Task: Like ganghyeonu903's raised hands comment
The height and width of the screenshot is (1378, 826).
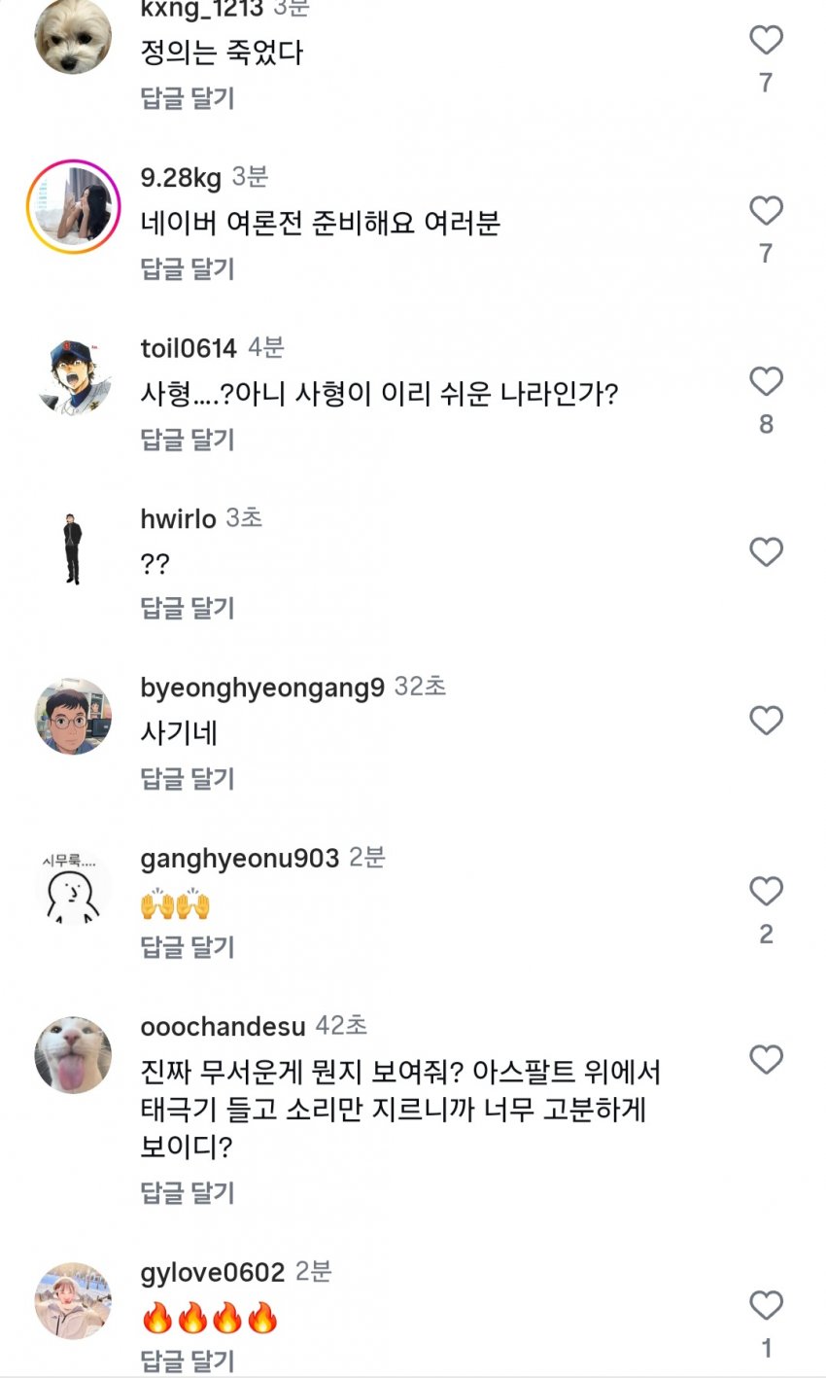Action: 766,891
